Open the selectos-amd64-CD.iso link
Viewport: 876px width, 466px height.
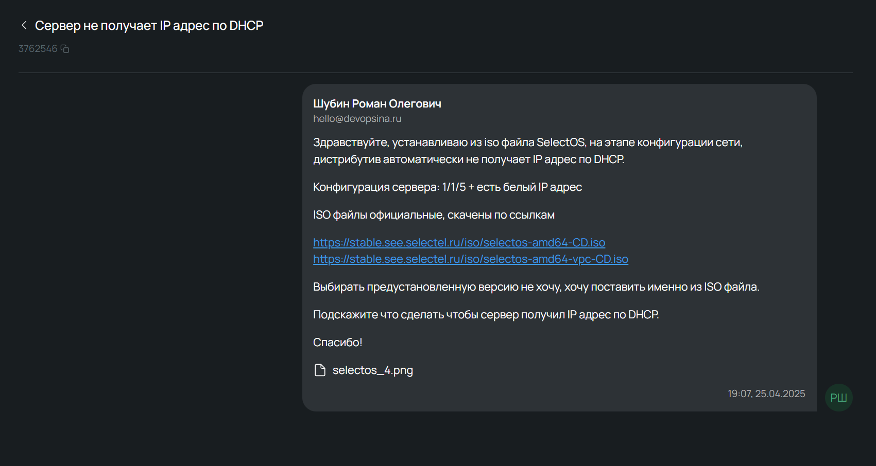[459, 242]
